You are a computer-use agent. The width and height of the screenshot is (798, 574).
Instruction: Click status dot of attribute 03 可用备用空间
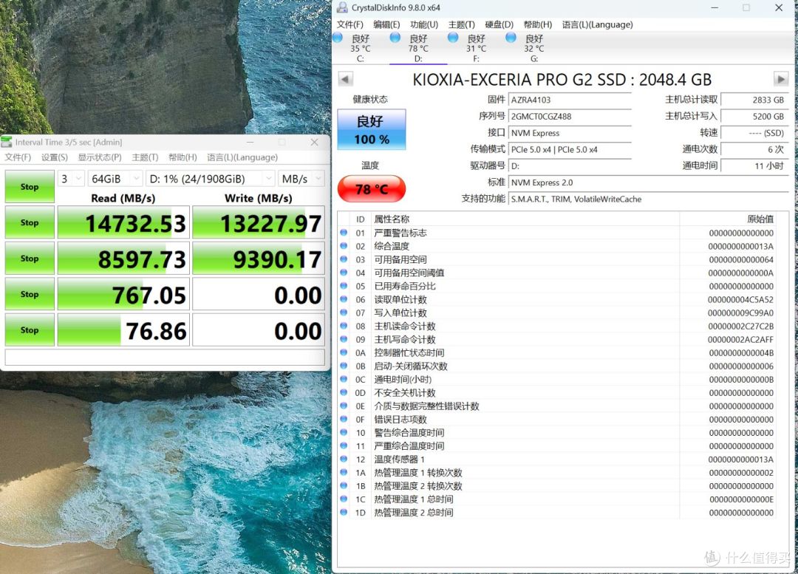point(344,259)
